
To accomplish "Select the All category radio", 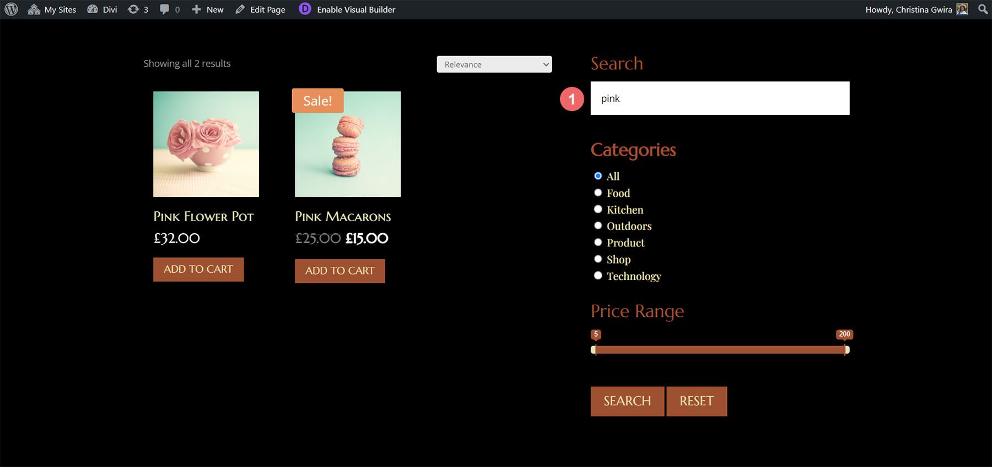I will click(598, 176).
